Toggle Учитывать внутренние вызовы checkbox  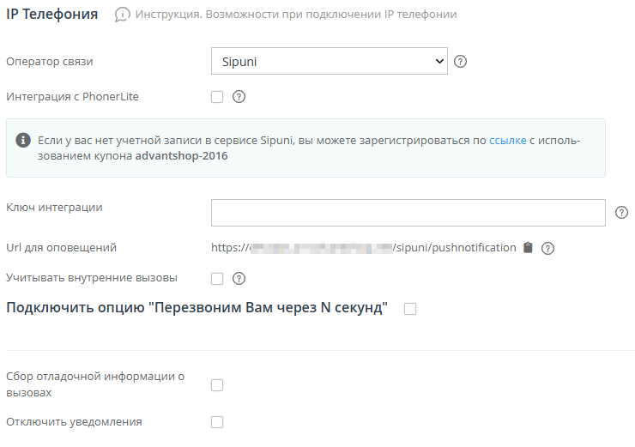217,279
